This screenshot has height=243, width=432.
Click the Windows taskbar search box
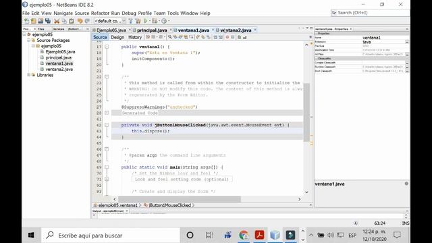[111, 236]
